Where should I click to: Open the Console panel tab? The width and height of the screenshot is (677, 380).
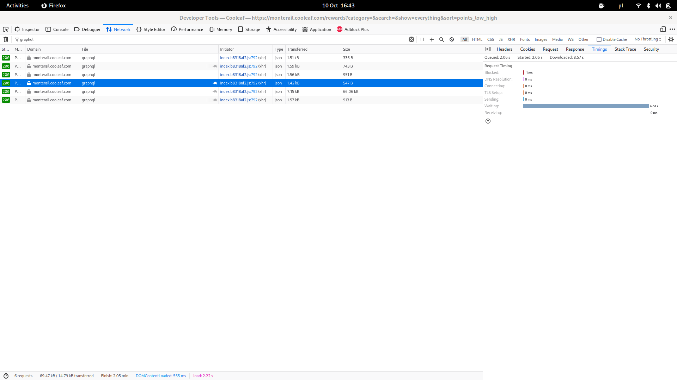57,29
